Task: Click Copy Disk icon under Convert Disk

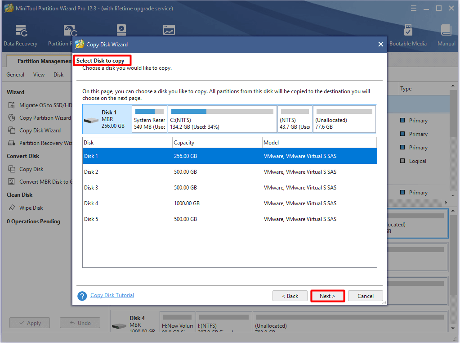Action: pyautogui.click(x=11, y=169)
